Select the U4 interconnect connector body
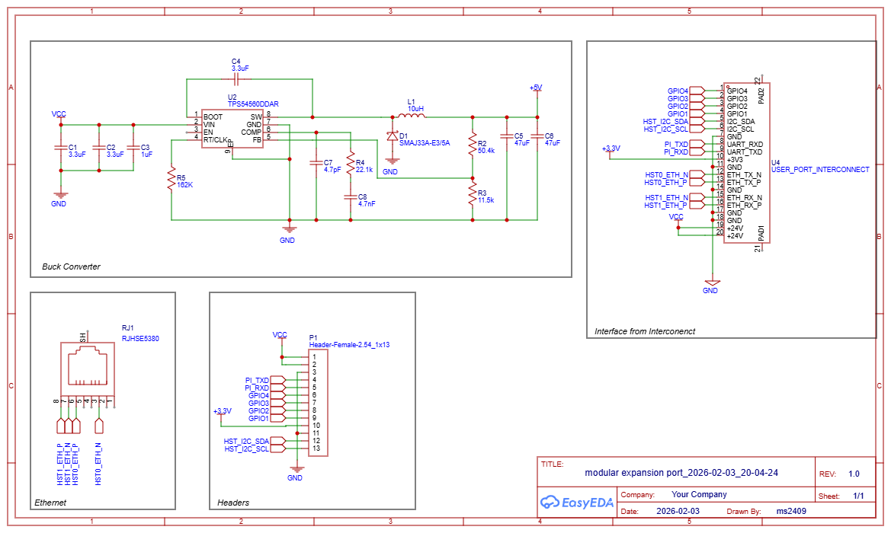Viewport: 891px width, 533px height. point(746,162)
